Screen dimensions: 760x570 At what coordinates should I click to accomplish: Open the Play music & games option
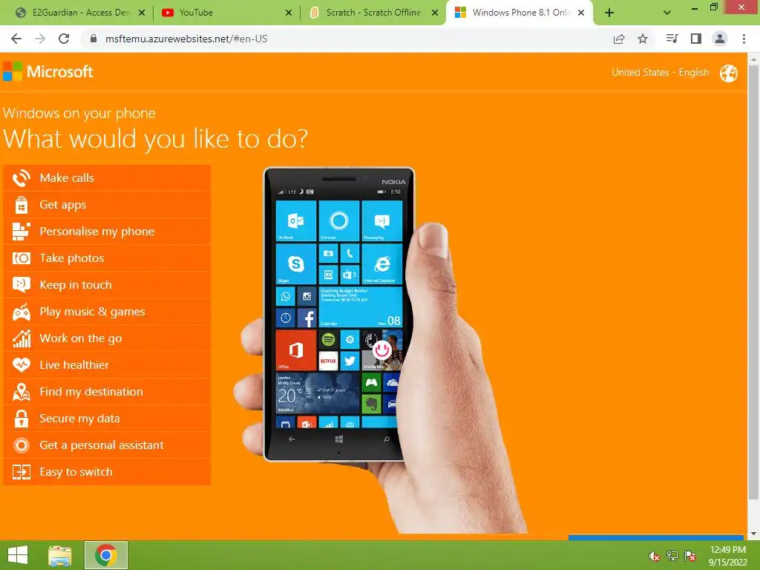pos(107,312)
